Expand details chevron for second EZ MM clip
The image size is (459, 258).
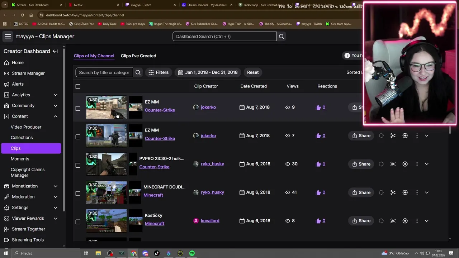pyautogui.click(x=426, y=135)
